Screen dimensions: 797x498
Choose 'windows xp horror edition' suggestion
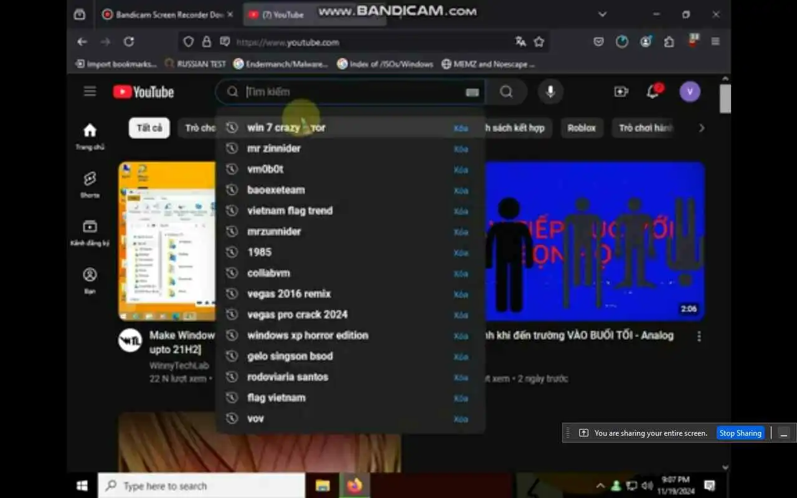pyautogui.click(x=350, y=336)
